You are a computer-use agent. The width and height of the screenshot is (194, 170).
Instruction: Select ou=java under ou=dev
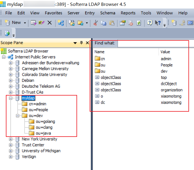pos(43,133)
